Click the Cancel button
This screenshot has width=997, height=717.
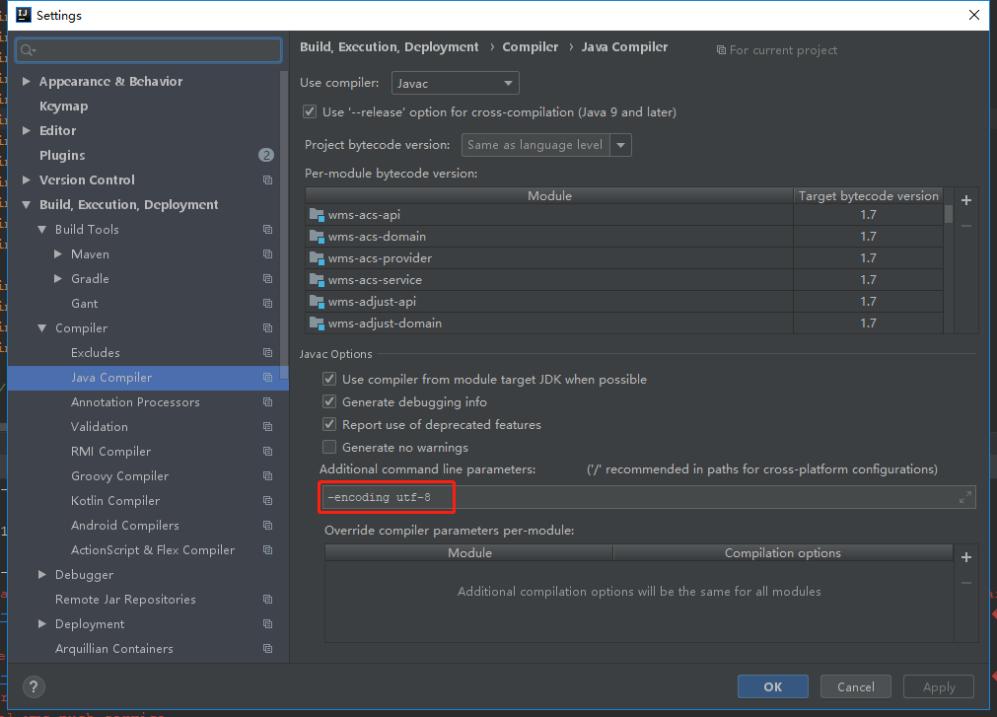pos(855,686)
